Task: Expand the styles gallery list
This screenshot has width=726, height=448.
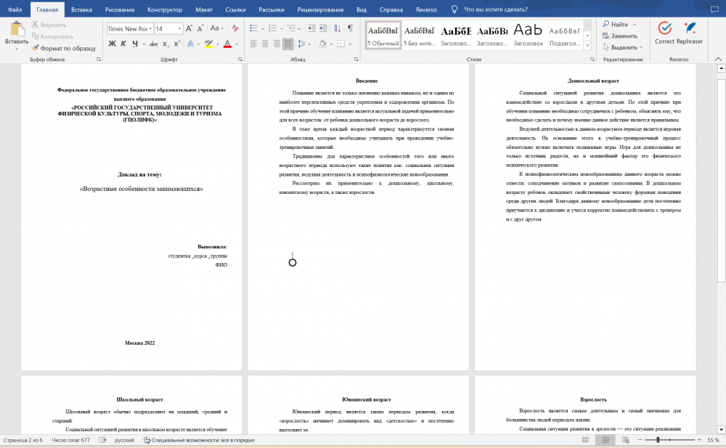Action: point(587,46)
